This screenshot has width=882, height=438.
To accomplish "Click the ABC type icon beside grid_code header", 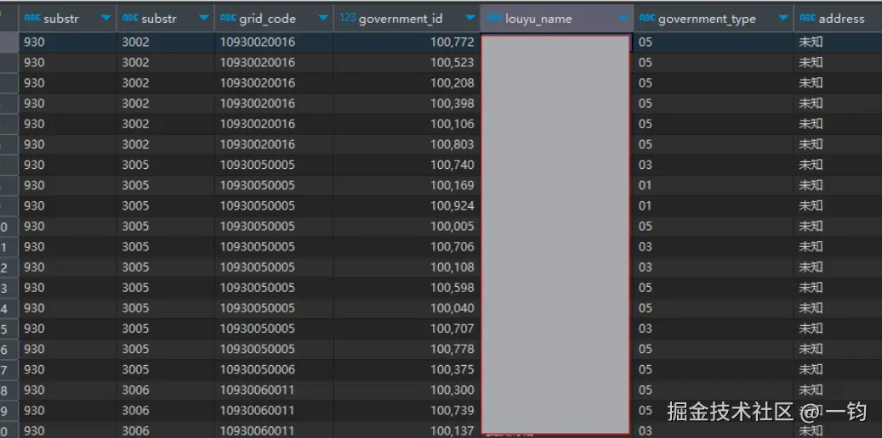I will pyautogui.click(x=229, y=18).
